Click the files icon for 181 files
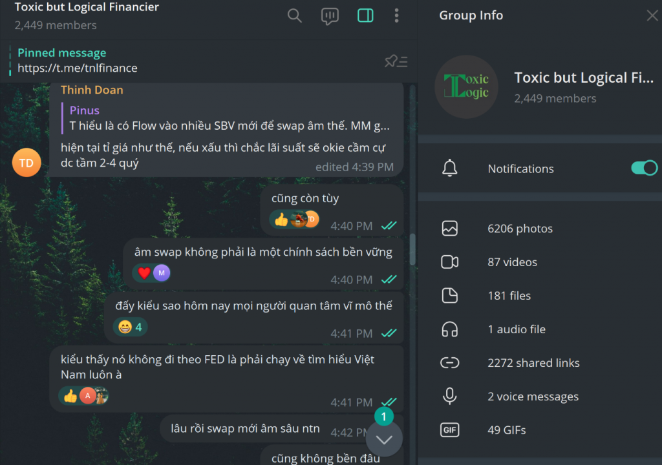Screen dimensions: 662x465 click(449, 296)
